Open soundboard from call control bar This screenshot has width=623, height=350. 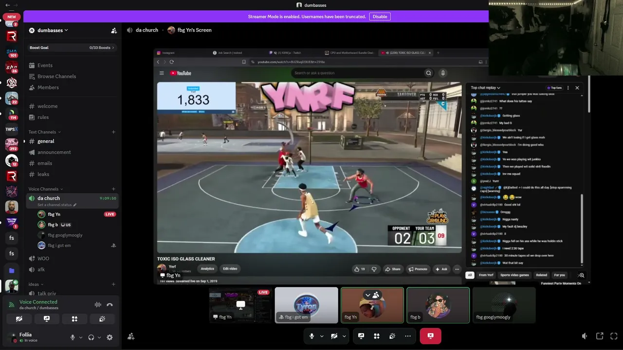(x=392, y=336)
